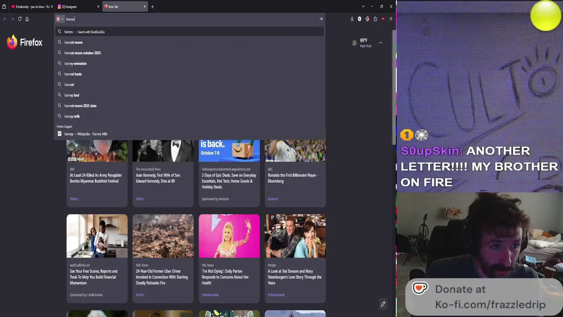563x317 pixels.
Task: Open weather widget three-dot menu
Action: click(x=380, y=43)
